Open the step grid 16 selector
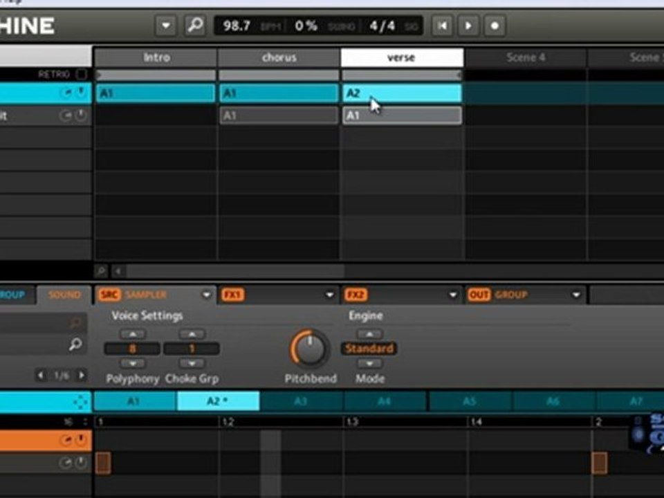Screen dimensions: 664x498 (x=75, y=422)
